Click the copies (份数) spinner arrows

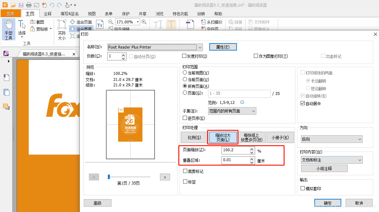point(124,57)
